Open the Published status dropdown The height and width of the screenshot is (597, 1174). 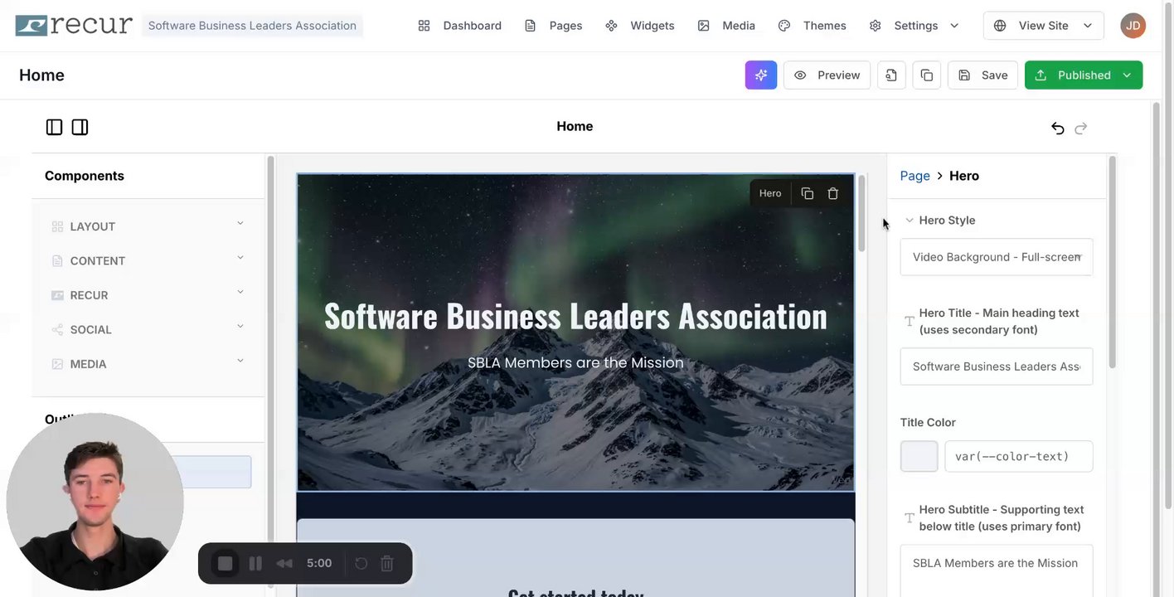pyautogui.click(x=1084, y=75)
